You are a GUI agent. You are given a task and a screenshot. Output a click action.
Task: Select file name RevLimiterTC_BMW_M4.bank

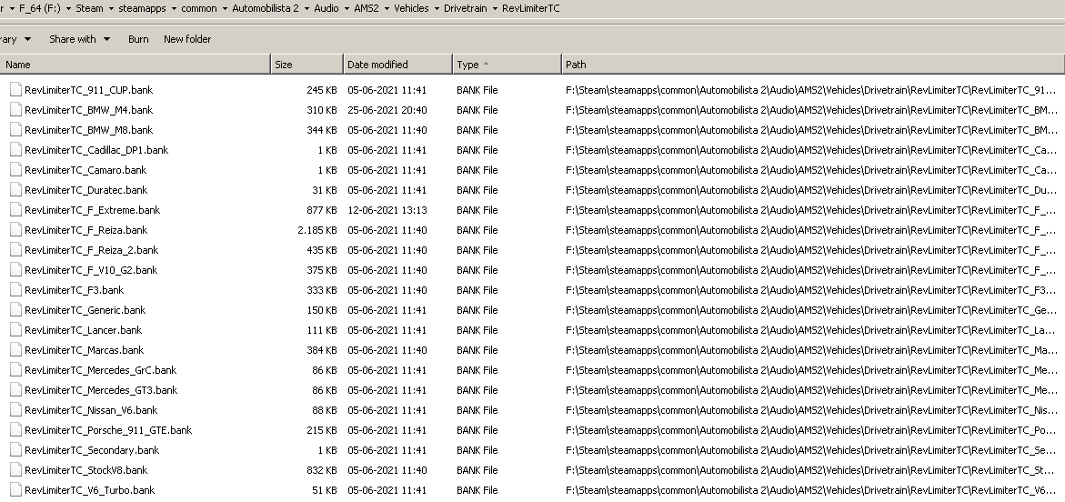(x=88, y=110)
